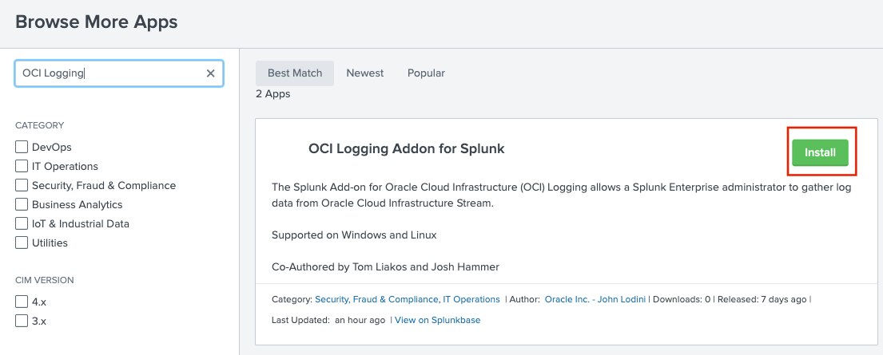Filter by CIM version 3.x
This screenshot has height=355, width=883.
coord(22,321)
